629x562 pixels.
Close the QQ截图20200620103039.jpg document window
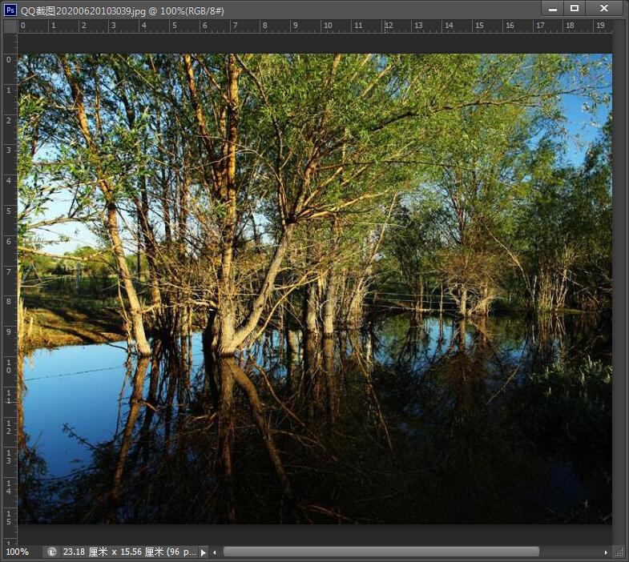603,8
